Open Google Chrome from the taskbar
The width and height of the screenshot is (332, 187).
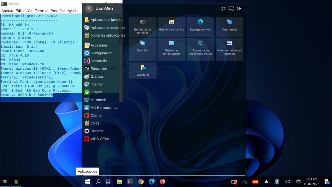point(141,182)
